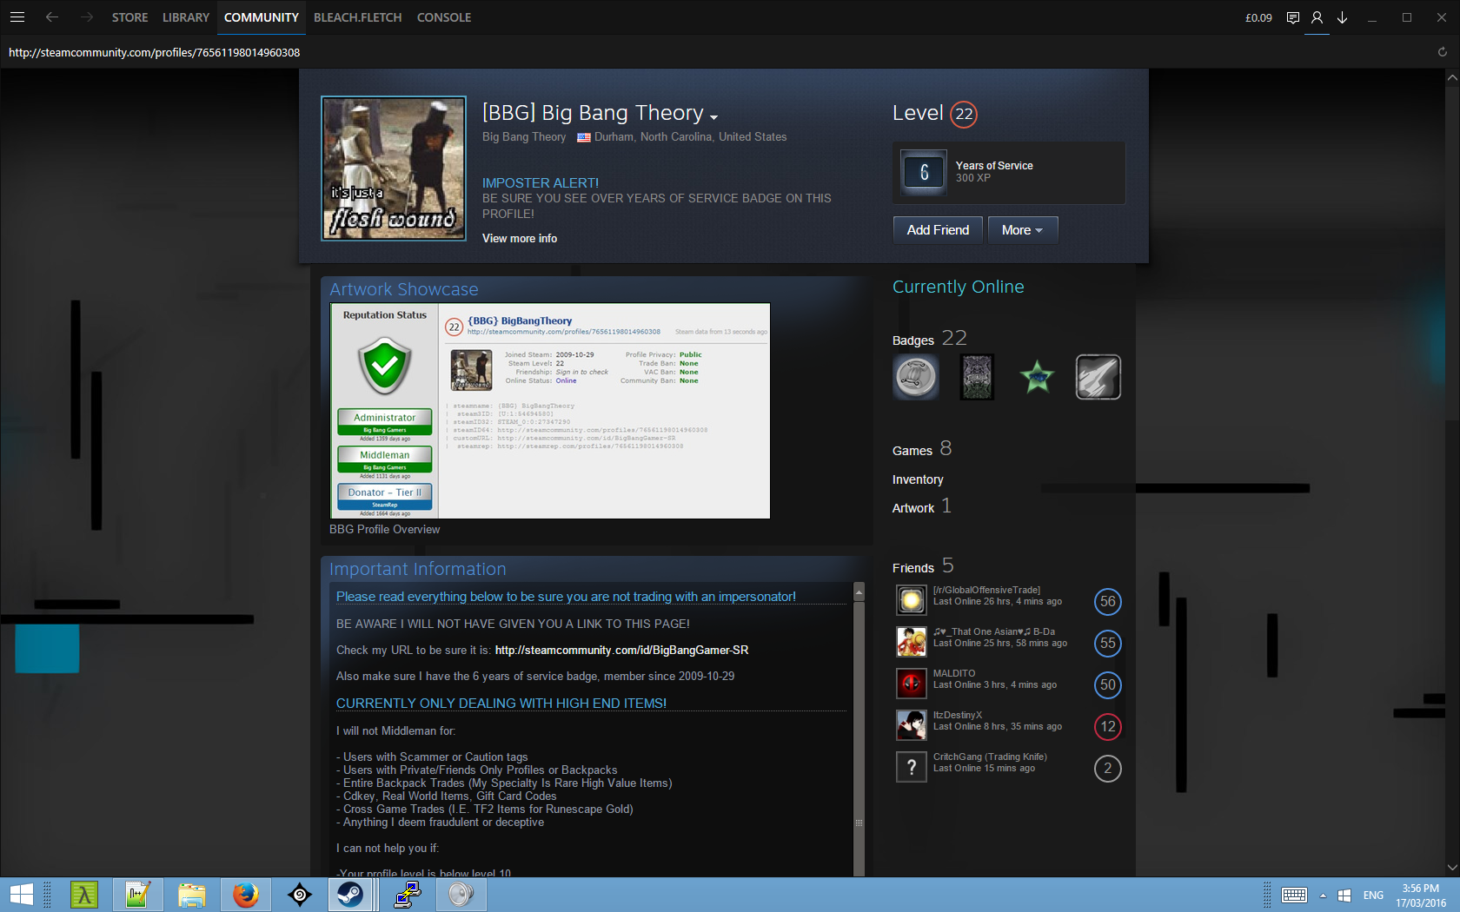Open ItzDestinyX friend name
1460x912 pixels.
click(x=958, y=715)
